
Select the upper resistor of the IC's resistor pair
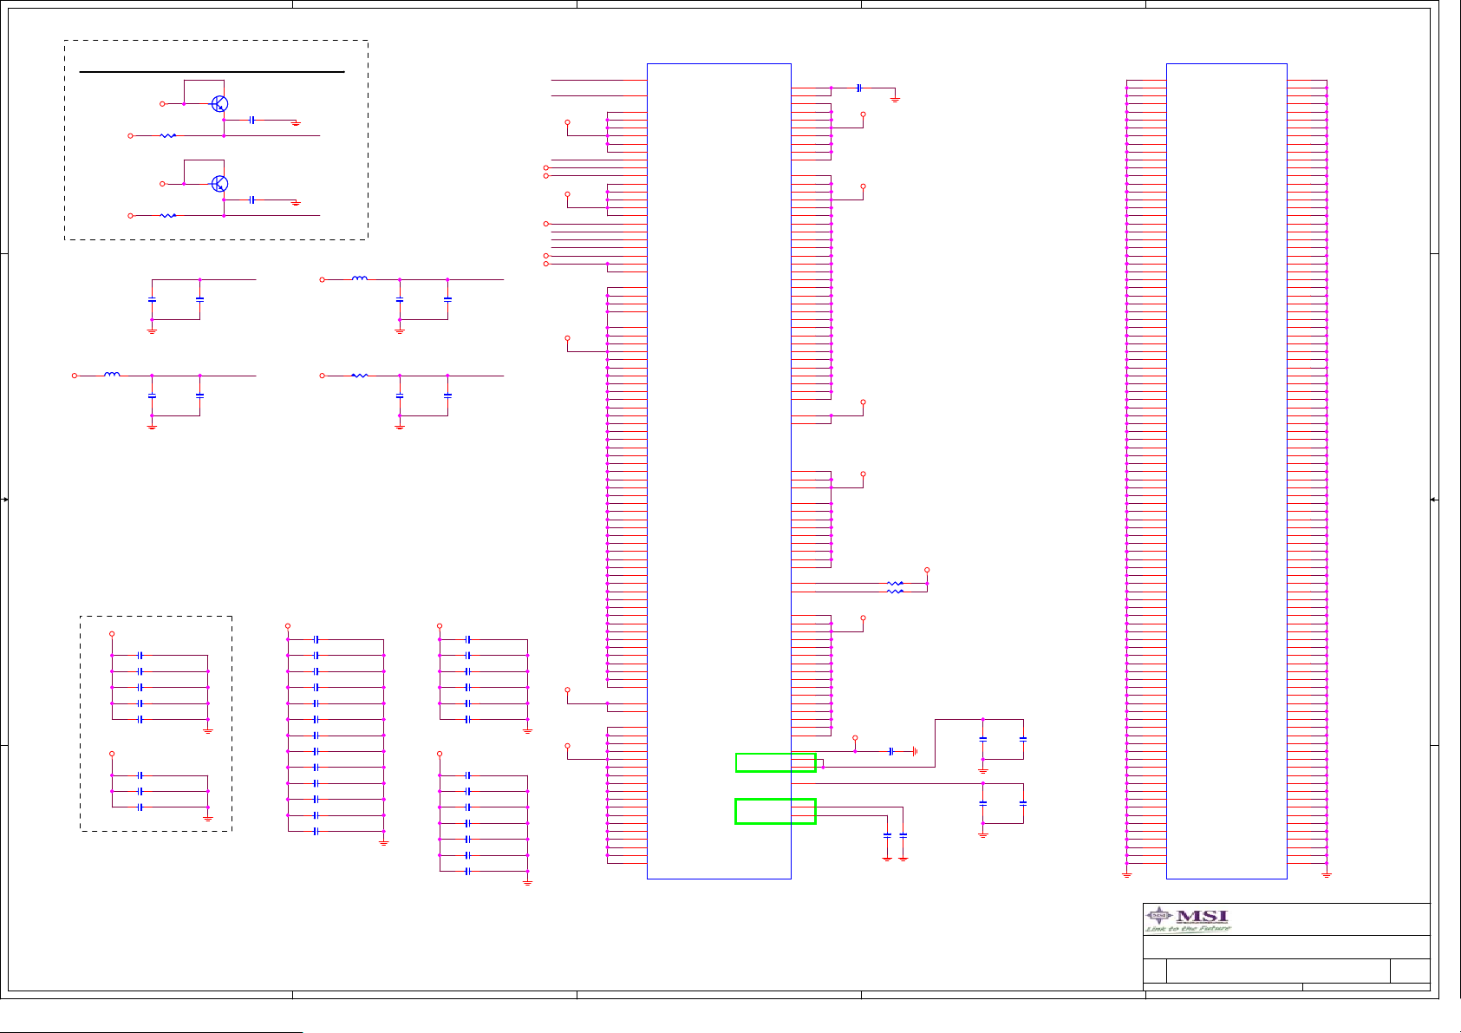coord(895,583)
